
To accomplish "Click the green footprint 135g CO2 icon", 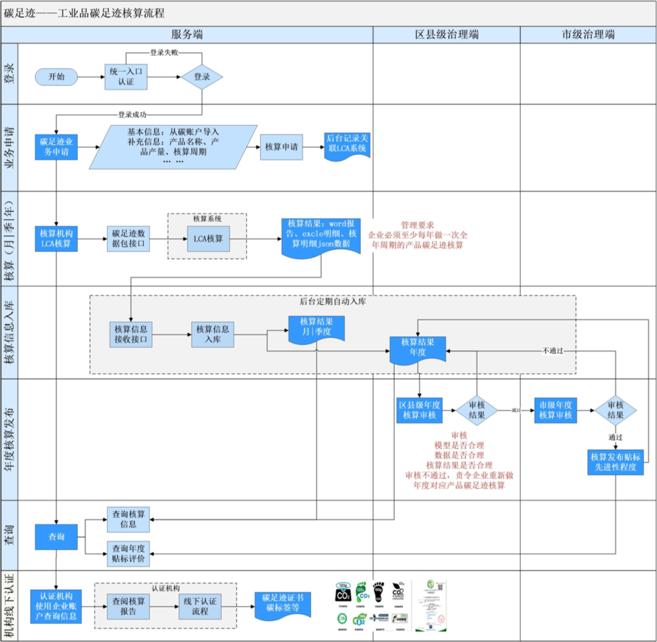I will coord(361,593).
